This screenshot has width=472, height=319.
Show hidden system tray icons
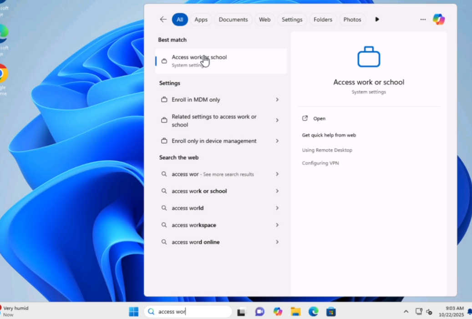406,312
